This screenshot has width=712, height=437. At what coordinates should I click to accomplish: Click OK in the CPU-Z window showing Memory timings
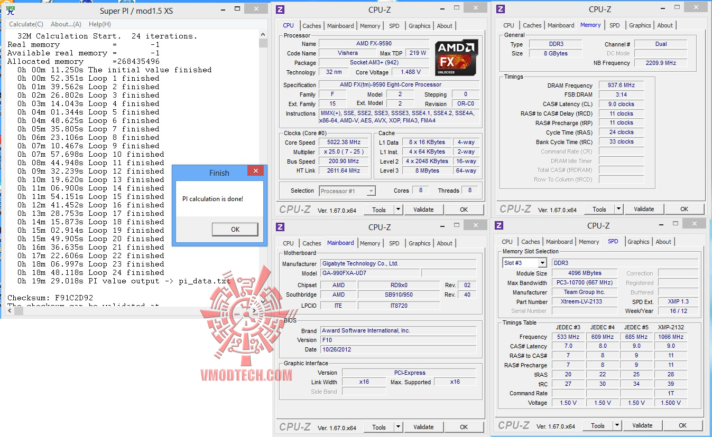click(684, 209)
